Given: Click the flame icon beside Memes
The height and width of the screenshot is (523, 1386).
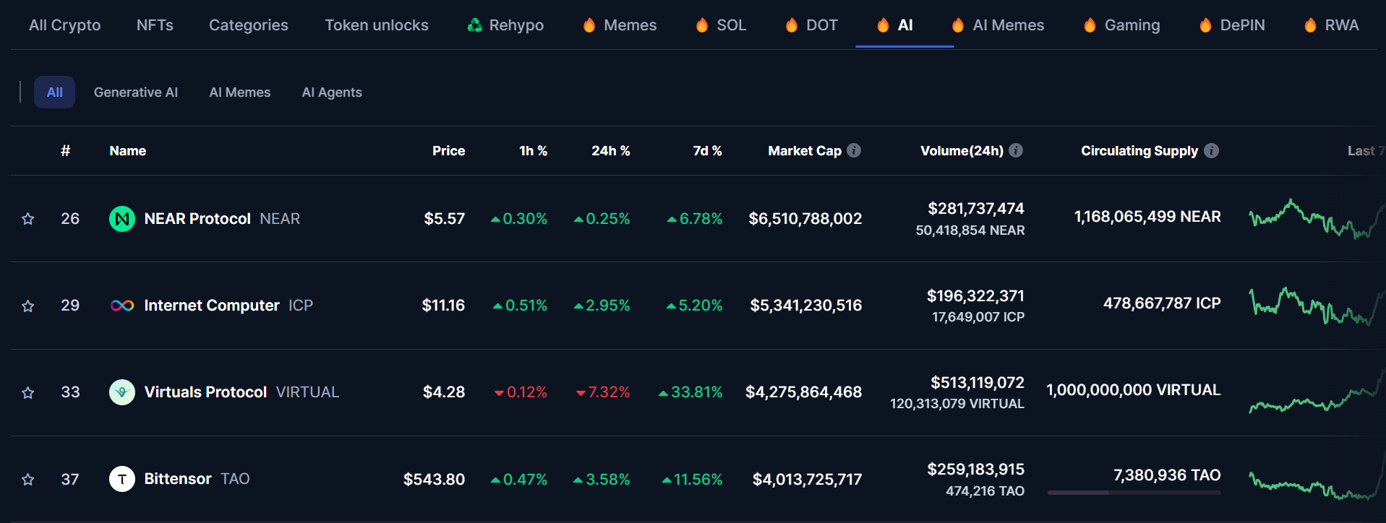Looking at the screenshot, I should 589,25.
